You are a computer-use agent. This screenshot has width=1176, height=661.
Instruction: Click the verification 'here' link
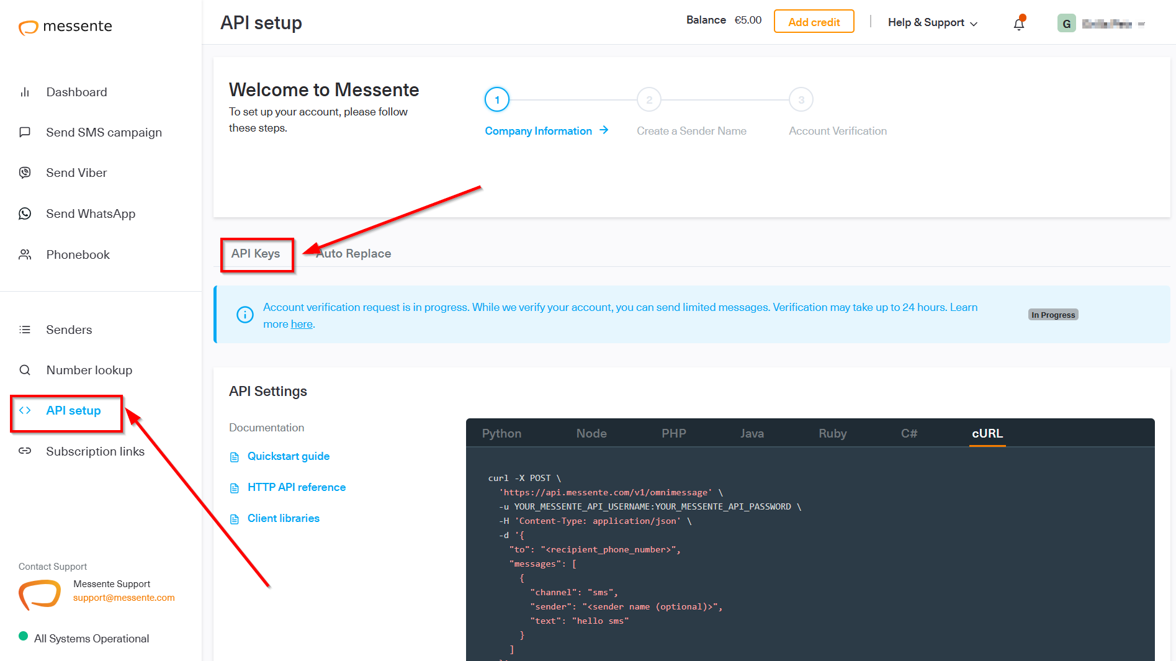(302, 323)
